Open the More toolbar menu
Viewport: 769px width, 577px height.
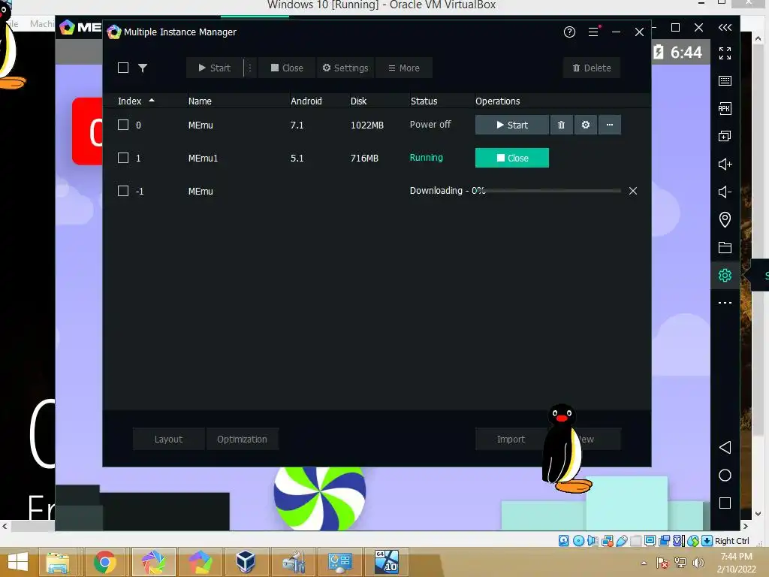(403, 68)
